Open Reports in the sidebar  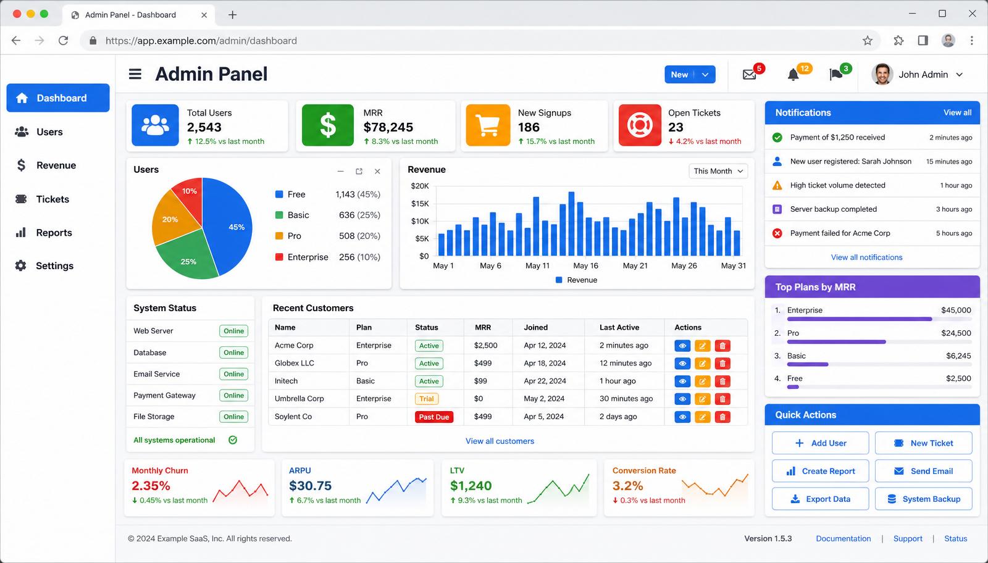58,233
